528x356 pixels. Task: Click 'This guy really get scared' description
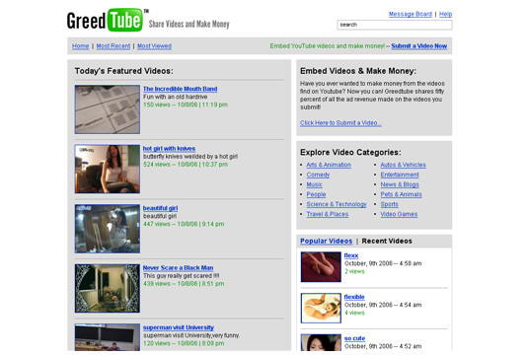coord(182,276)
